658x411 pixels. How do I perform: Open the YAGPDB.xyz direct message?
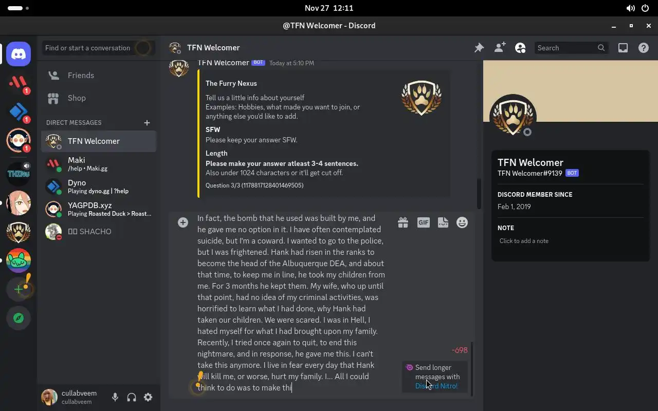click(99, 209)
